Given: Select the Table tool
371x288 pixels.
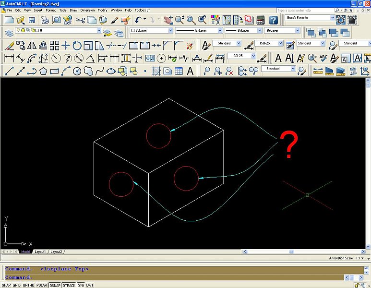Looking at the screenshot, I should pyautogui.click(x=179, y=71).
